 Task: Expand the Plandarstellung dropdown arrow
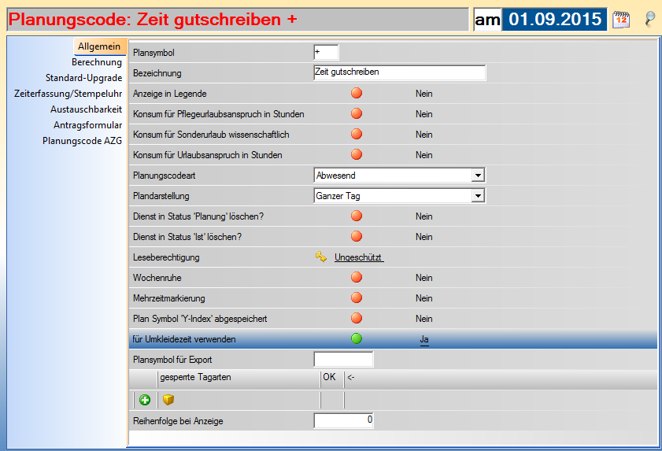tap(477, 196)
